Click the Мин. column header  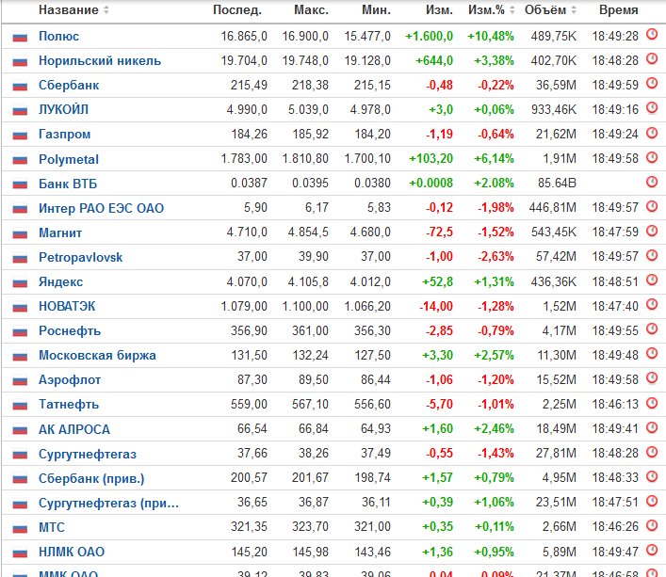coord(376,10)
